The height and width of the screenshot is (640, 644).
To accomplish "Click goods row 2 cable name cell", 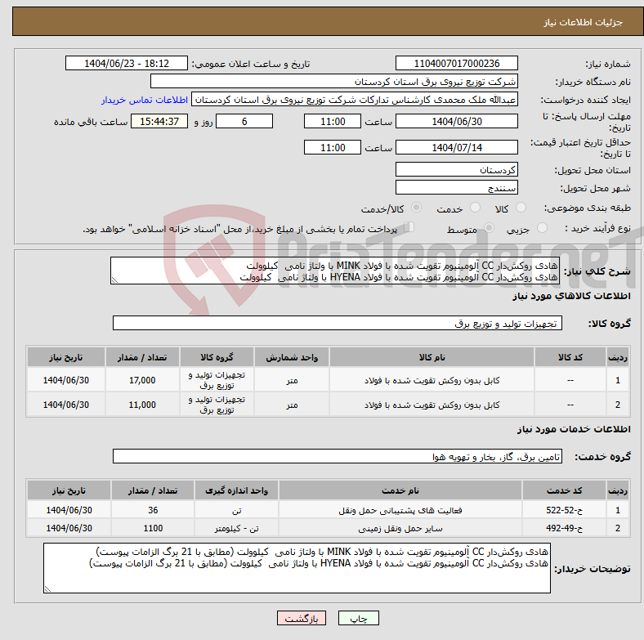I will tap(432, 405).
